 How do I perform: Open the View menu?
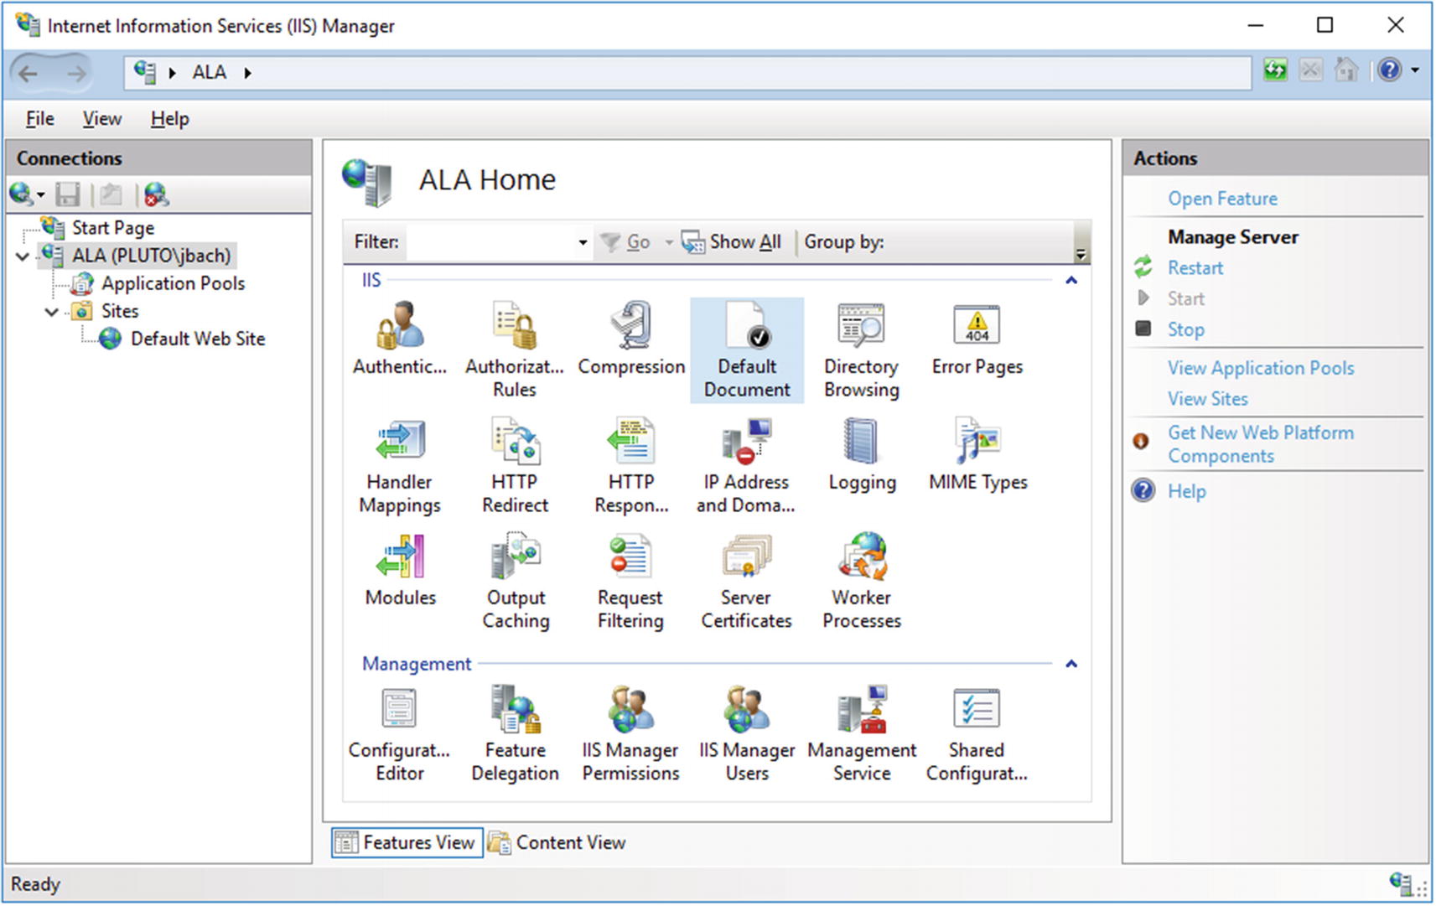102,119
